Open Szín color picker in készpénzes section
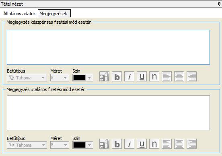This screenshot has width=222, height=156. coord(83,78)
